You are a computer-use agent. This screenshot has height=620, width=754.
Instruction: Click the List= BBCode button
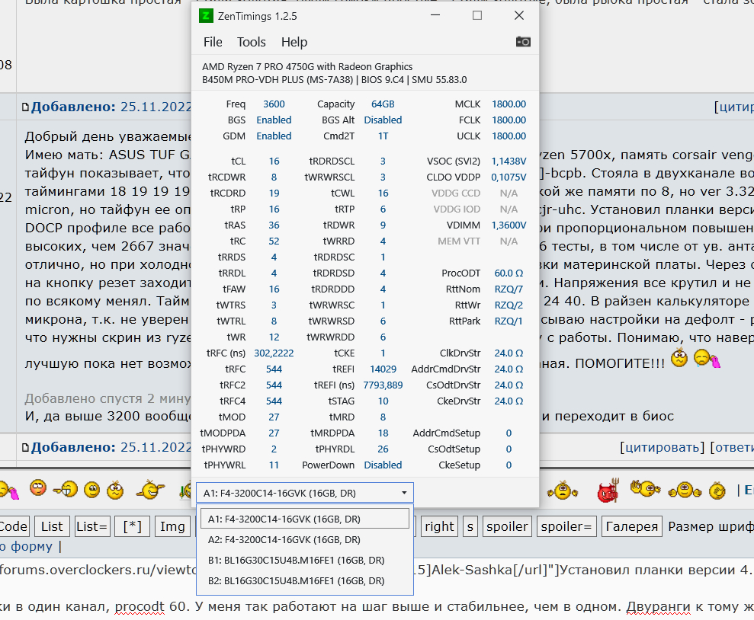[x=91, y=527]
